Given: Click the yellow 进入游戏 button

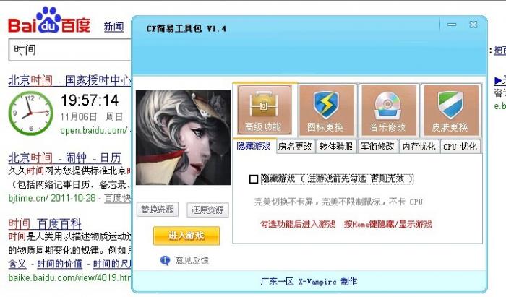Looking at the screenshot, I should (x=186, y=236).
